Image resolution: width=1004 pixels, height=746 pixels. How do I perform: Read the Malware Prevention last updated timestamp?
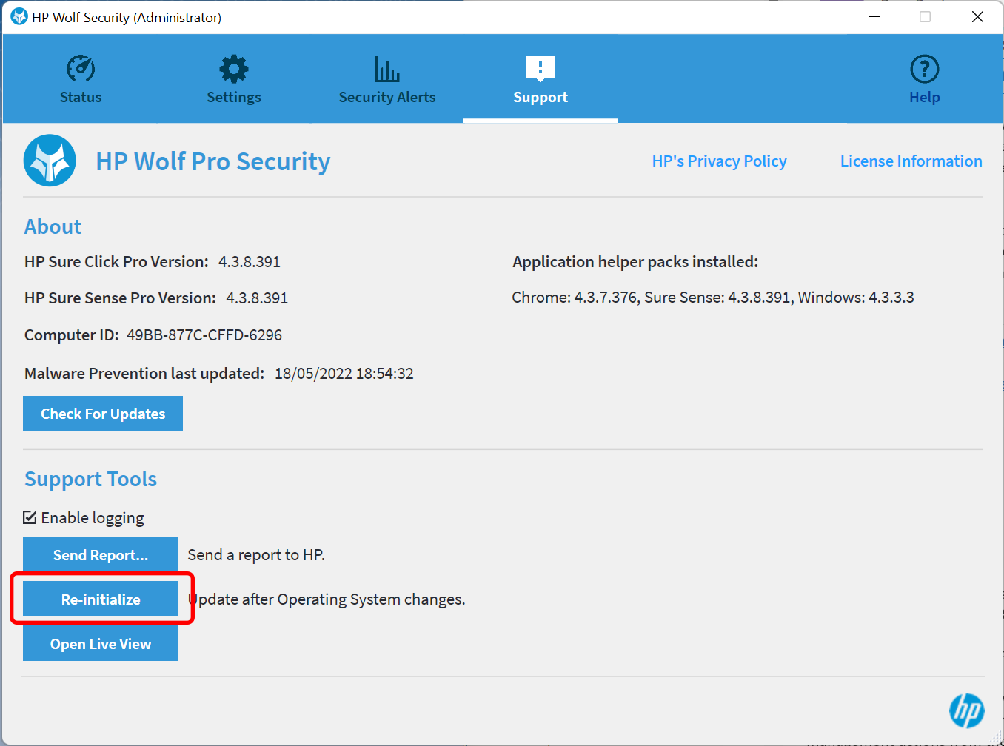point(344,373)
